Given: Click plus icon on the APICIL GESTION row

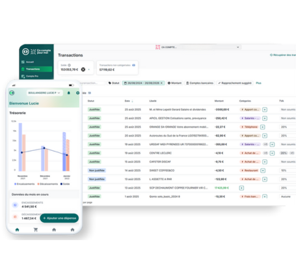Looking at the screenshot, I should pos(265,118).
